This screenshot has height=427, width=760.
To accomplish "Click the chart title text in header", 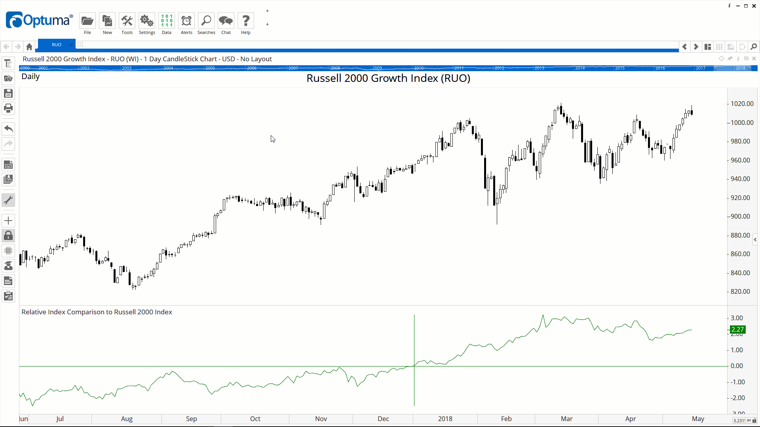I will pyautogui.click(x=147, y=59).
